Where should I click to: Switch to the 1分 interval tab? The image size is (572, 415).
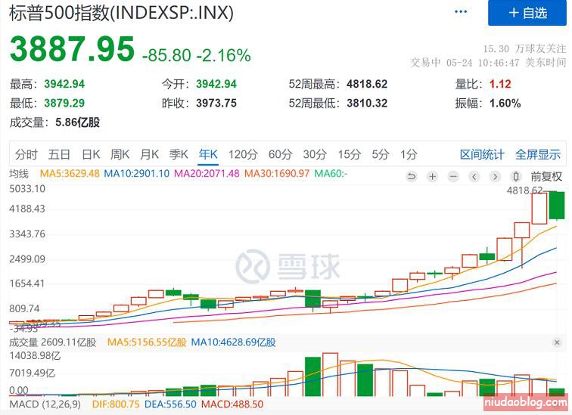coord(409,154)
